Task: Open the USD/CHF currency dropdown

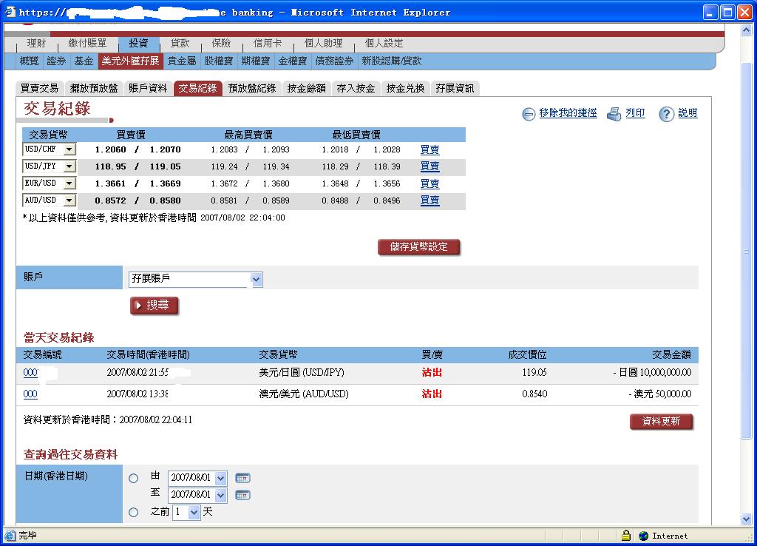Action: [69, 149]
